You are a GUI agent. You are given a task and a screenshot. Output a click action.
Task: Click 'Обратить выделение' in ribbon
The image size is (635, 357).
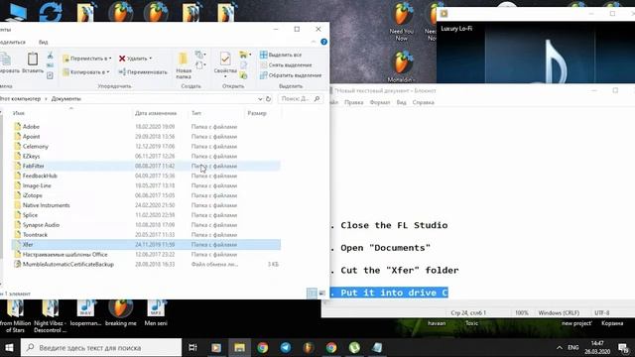point(291,75)
